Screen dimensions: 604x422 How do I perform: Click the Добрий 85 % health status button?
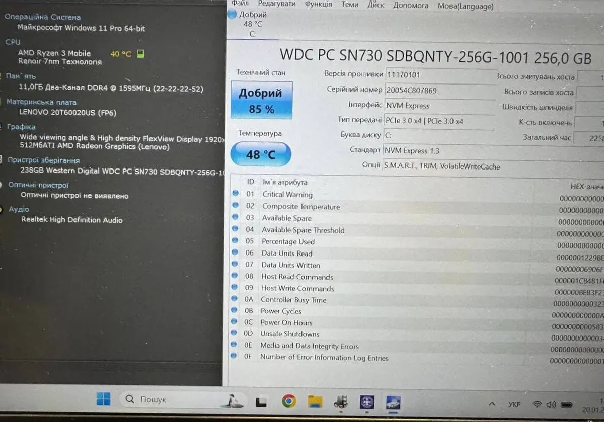coord(261,100)
